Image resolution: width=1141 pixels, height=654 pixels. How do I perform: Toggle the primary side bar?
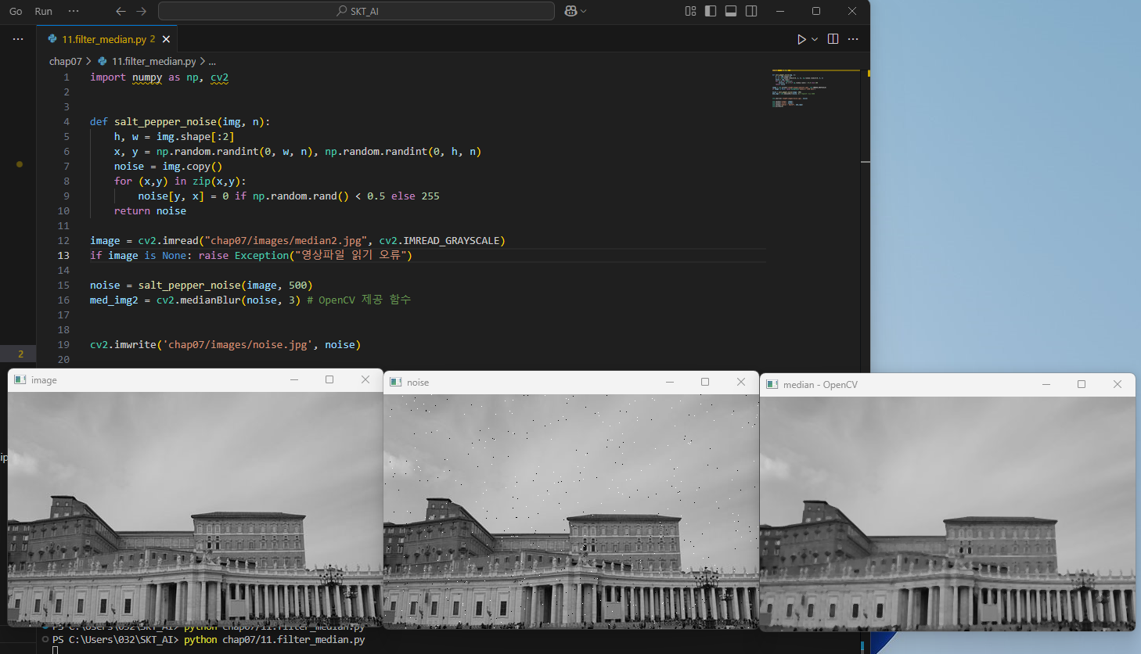click(711, 11)
